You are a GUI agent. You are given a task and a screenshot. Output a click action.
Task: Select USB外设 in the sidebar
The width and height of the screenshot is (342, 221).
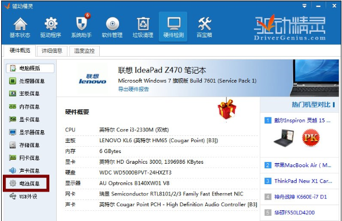(x=23, y=197)
